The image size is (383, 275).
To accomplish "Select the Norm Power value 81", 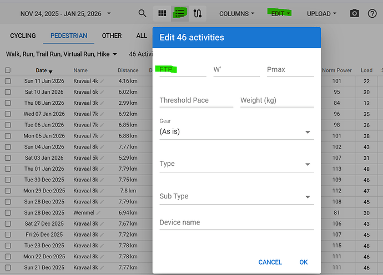I will click(336, 213).
